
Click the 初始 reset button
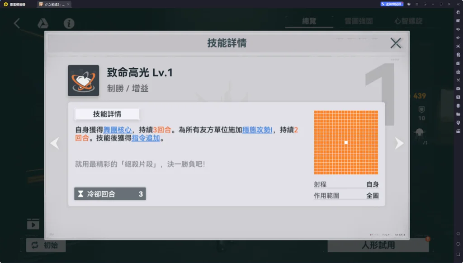tap(46, 245)
